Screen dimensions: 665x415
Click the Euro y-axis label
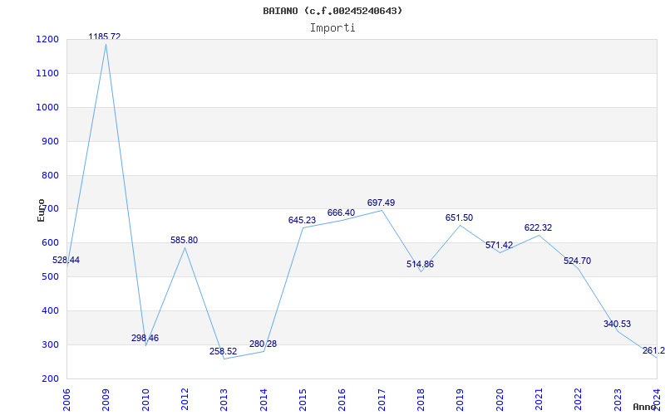pyautogui.click(x=41, y=210)
